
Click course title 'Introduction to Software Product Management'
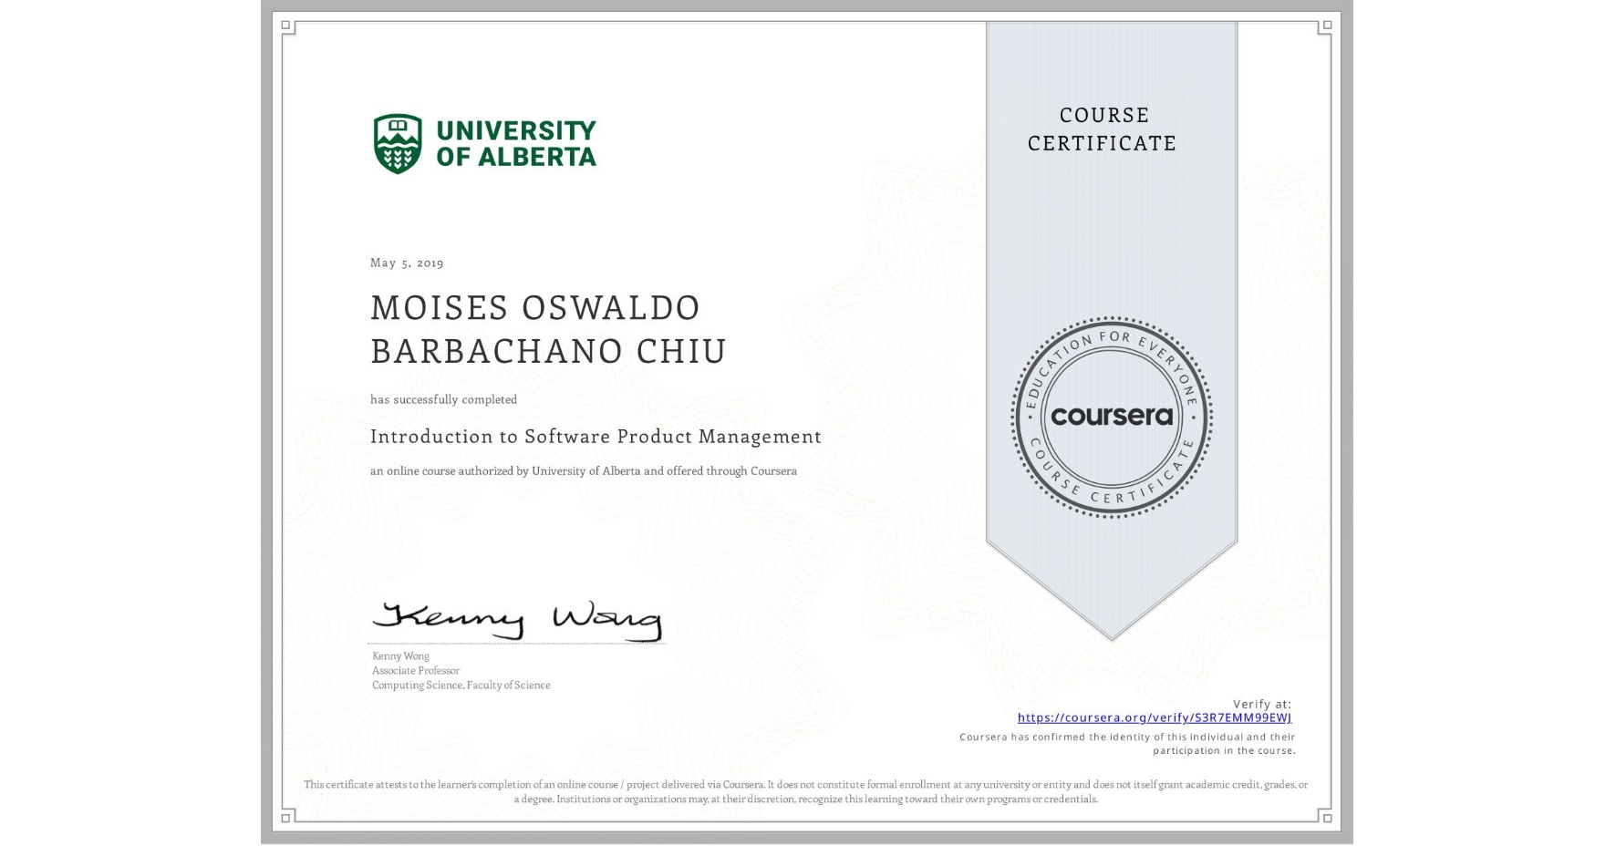pyautogui.click(x=596, y=437)
